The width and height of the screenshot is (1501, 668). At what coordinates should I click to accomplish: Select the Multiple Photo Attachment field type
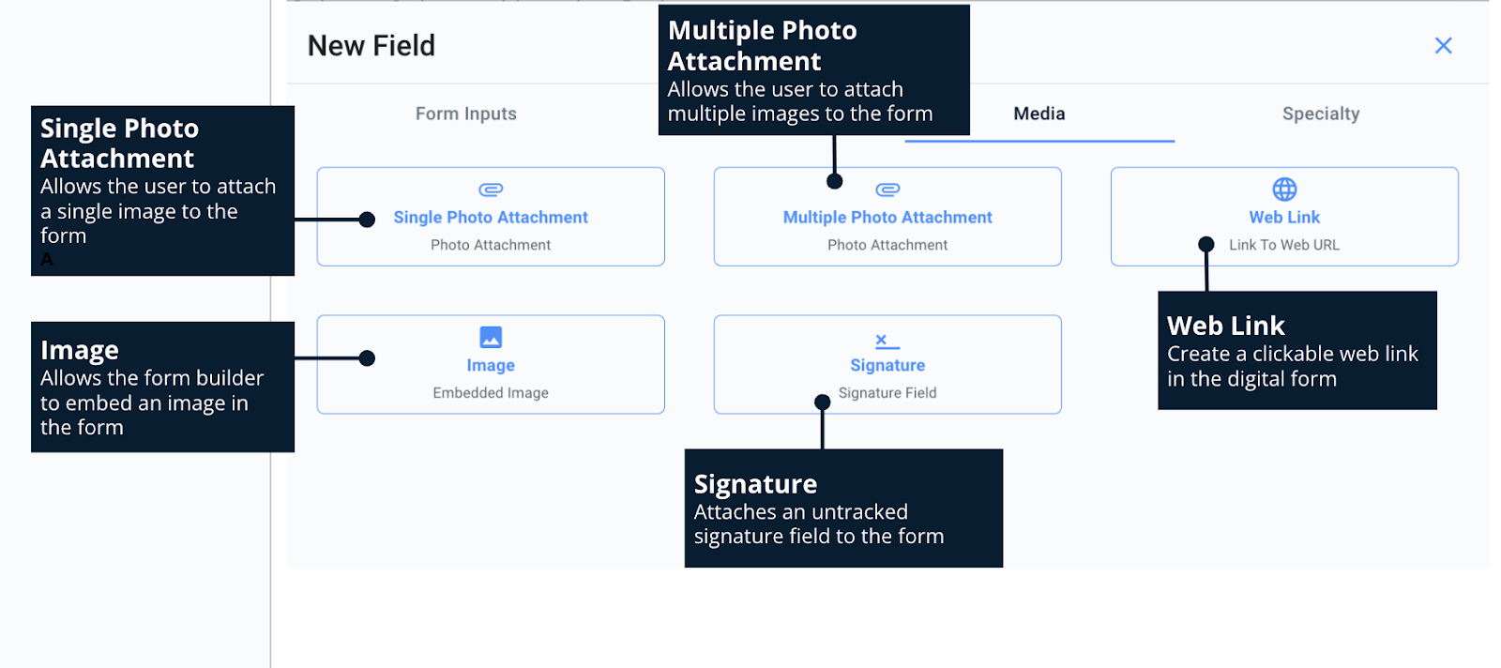887,217
